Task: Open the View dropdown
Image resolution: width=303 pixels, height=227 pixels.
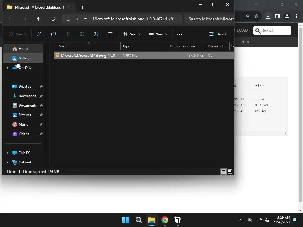Action: pos(158,34)
